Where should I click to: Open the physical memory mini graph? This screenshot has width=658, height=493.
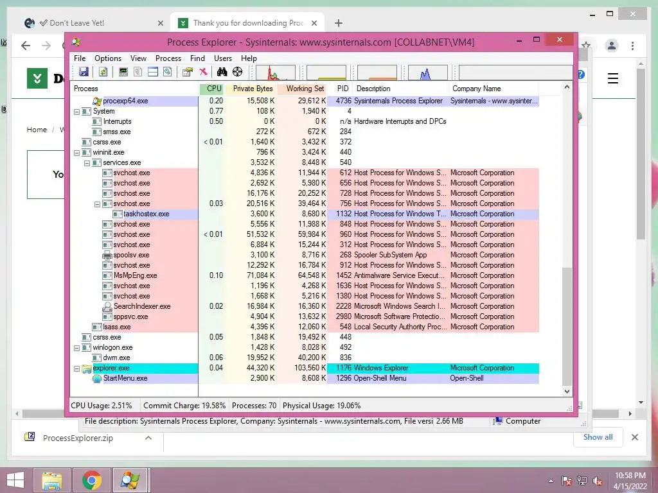(377, 73)
